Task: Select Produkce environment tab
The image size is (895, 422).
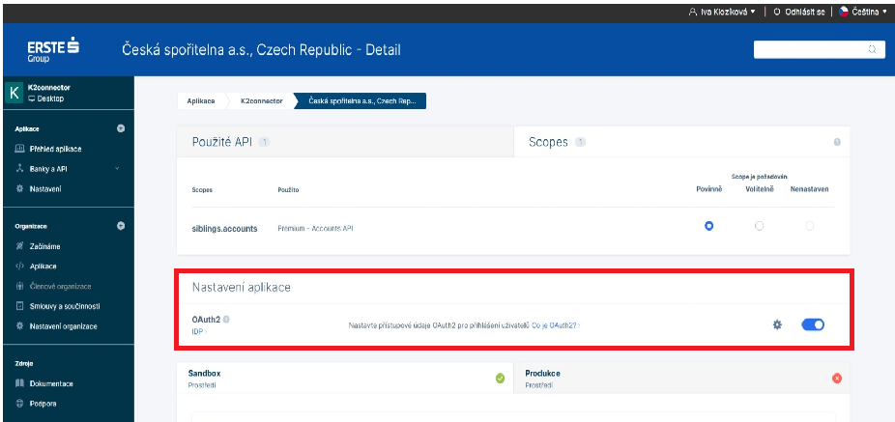Action: 681,379
